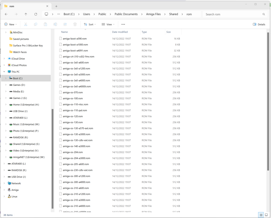Screen dimensions: 271x218
Task: Click the navigation pane scrollbar
Action: coord(53,159)
